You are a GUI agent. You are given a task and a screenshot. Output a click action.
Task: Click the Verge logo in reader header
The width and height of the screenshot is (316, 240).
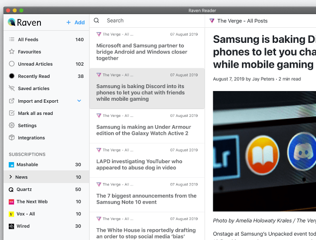click(212, 21)
